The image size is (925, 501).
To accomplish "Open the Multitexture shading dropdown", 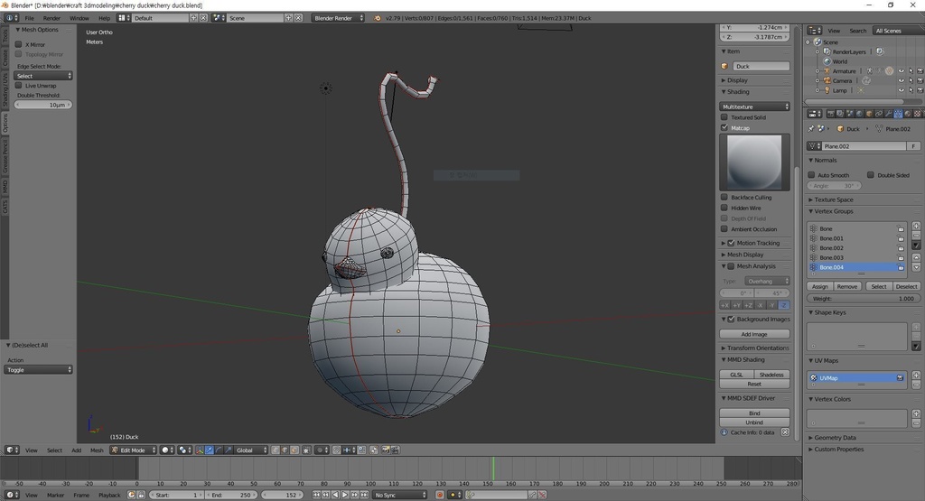I will tap(754, 107).
